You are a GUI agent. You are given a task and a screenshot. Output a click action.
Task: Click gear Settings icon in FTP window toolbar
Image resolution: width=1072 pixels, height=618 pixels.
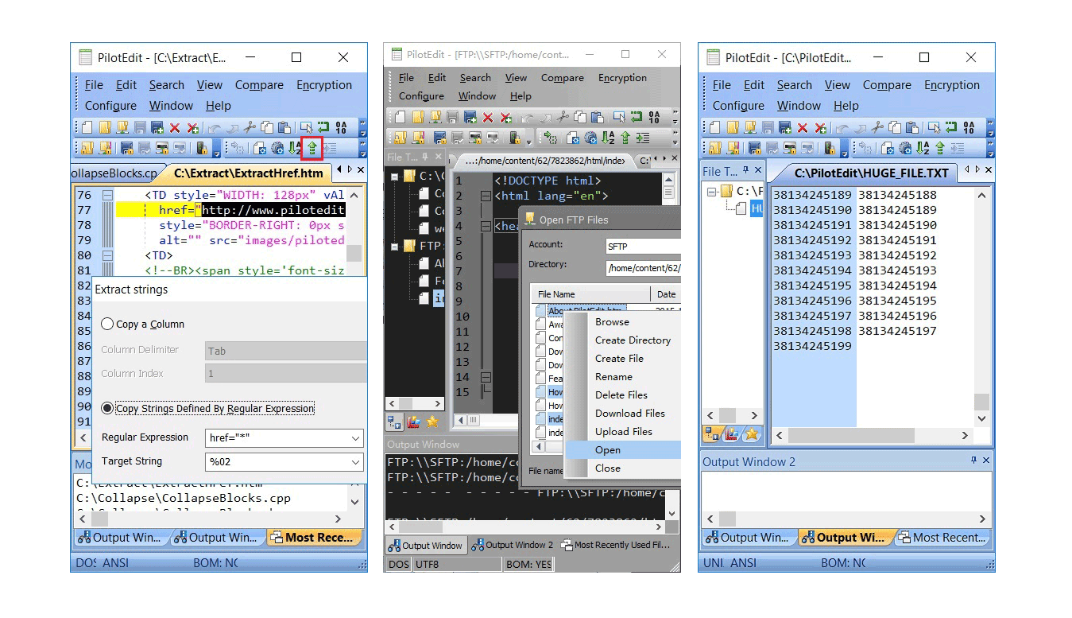pos(590,138)
